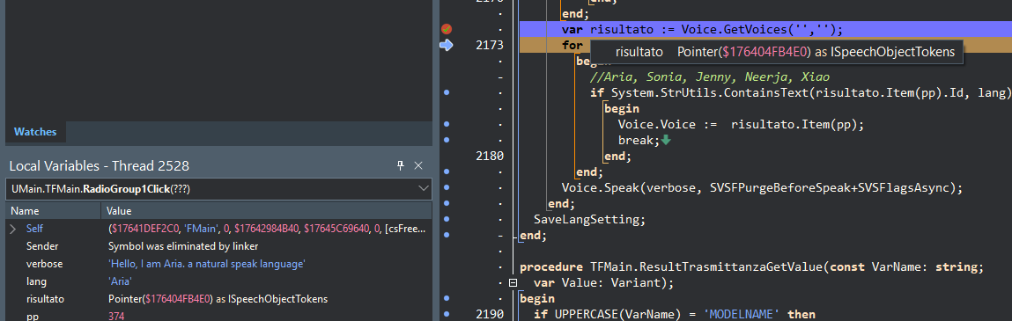Remove the breakpoint on the GetVoices line
This screenshot has height=321, width=1012.
click(446, 29)
